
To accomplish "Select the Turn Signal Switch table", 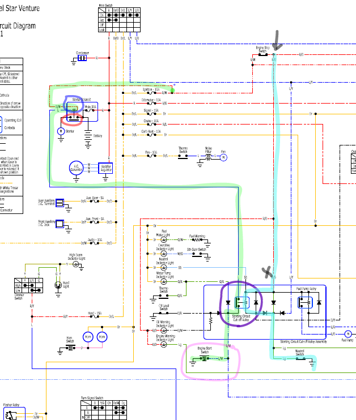I will pos(104,410).
